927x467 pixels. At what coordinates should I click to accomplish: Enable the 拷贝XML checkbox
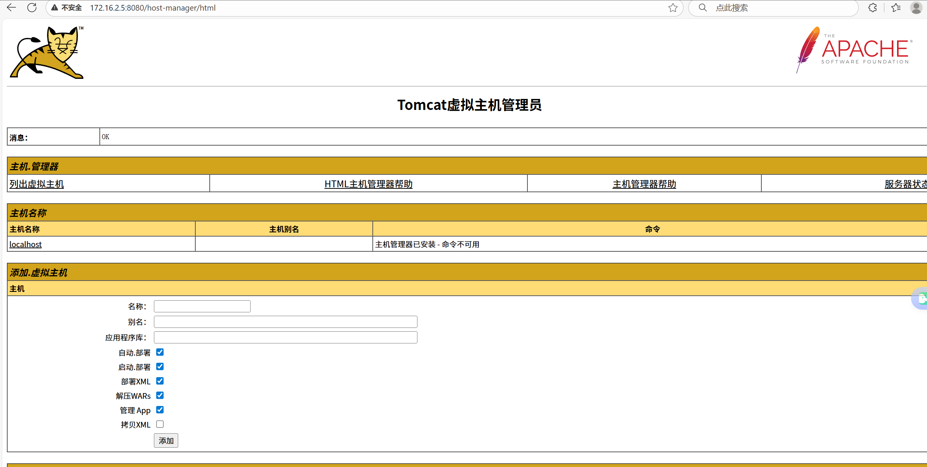point(160,424)
